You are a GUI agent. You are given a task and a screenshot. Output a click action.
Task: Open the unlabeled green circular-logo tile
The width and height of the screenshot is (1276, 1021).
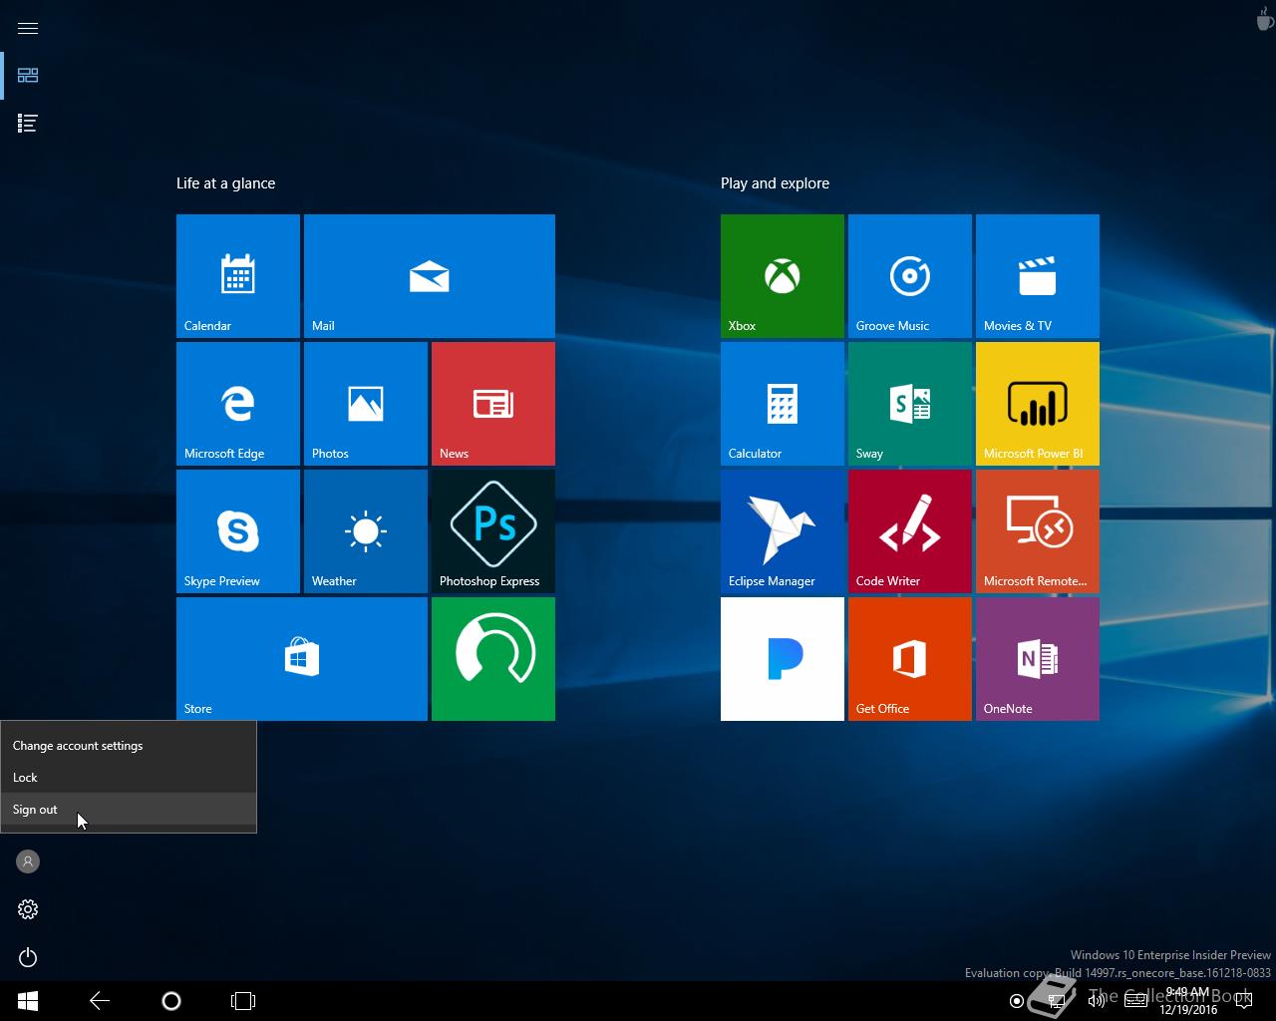tap(493, 659)
